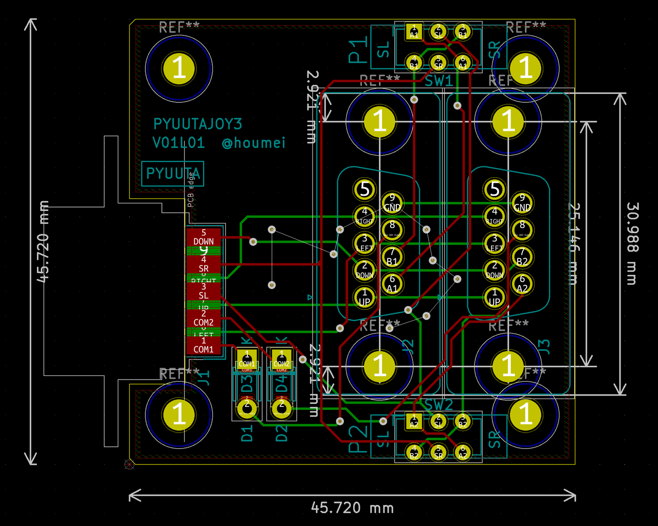Select J3 connector pin 1 UP
This screenshot has width=658, height=526.
[495, 297]
